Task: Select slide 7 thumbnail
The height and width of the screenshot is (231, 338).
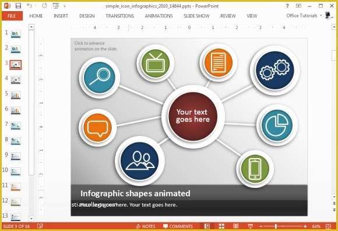Action: 16,126
